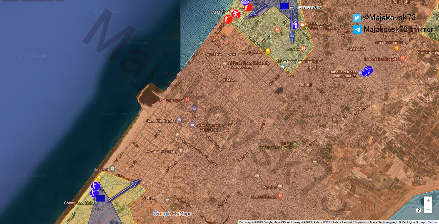The image size is (439, 224).
Task: Click the AlAqsa University pin
Action: [x=181, y=151]
